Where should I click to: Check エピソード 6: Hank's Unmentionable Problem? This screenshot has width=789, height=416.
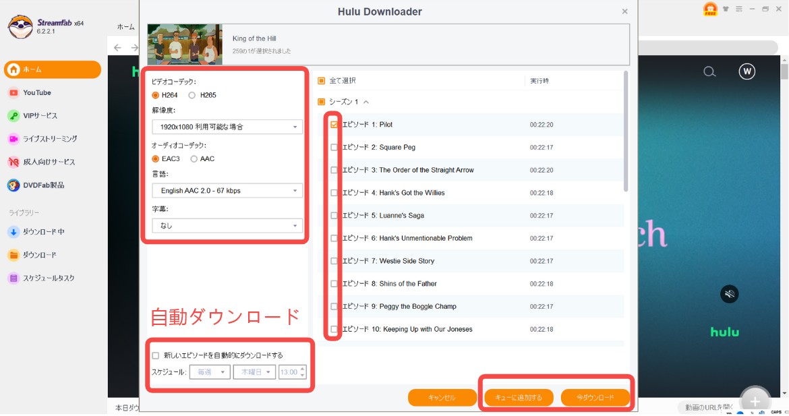tap(334, 239)
